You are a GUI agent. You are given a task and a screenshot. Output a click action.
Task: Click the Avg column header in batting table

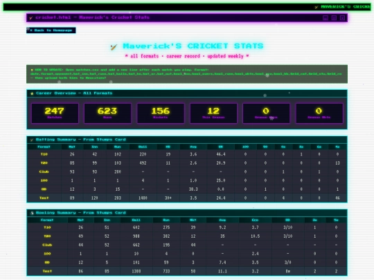click(x=193, y=147)
